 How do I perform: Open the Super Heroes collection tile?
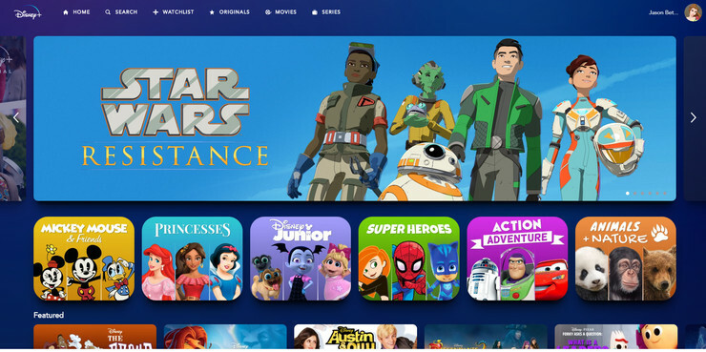click(409, 259)
